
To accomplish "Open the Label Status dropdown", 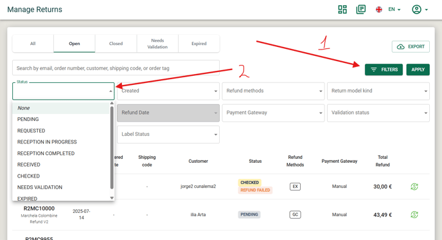I will [168, 134].
